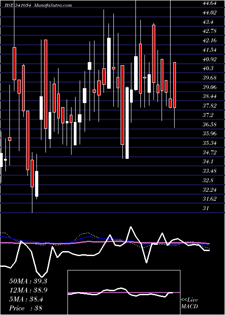225x315 pixels.
Task: Click the BSE 541634 symbol text
Action: coord(18,5)
